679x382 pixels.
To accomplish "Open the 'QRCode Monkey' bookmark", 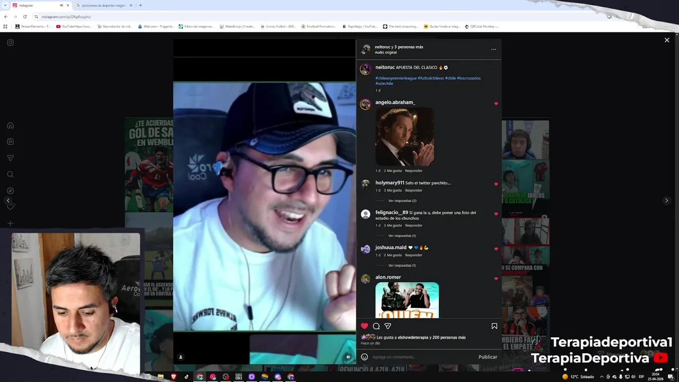I will [x=482, y=26].
